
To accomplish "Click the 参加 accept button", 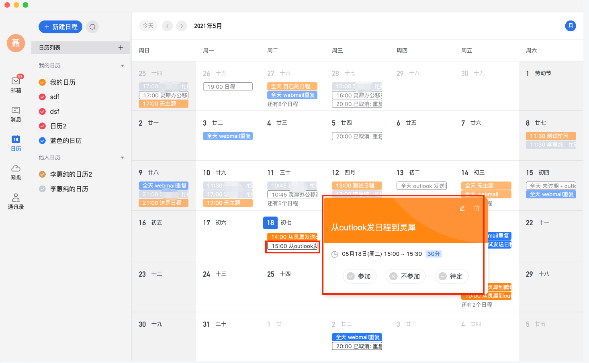I will [x=360, y=276].
